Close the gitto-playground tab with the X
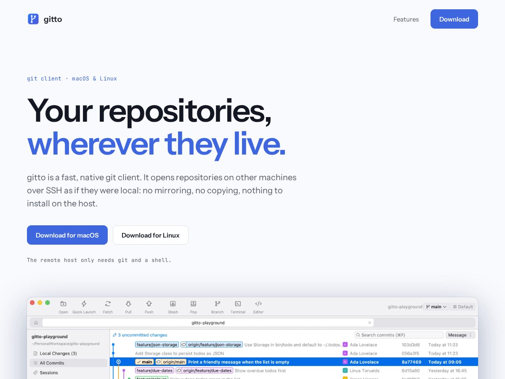 [x=369, y=323]
